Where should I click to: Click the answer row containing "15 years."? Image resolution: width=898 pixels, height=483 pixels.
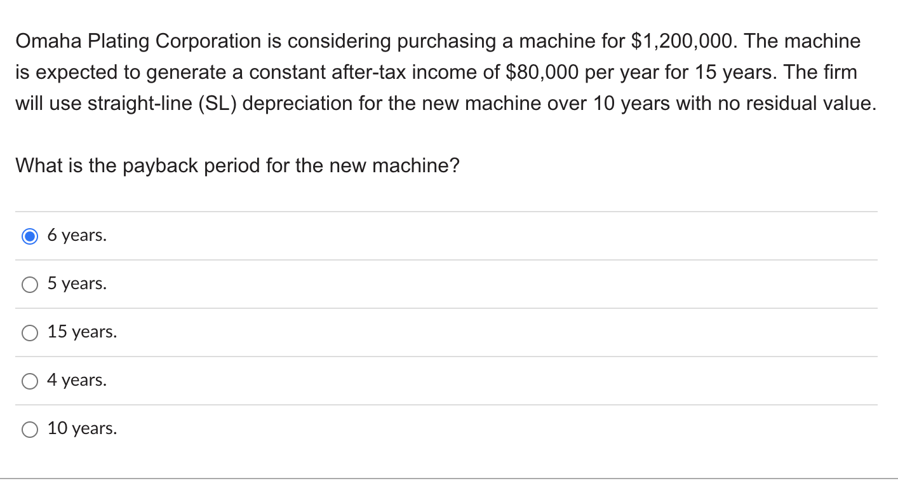pyautogui.click(x=445, y=332)
